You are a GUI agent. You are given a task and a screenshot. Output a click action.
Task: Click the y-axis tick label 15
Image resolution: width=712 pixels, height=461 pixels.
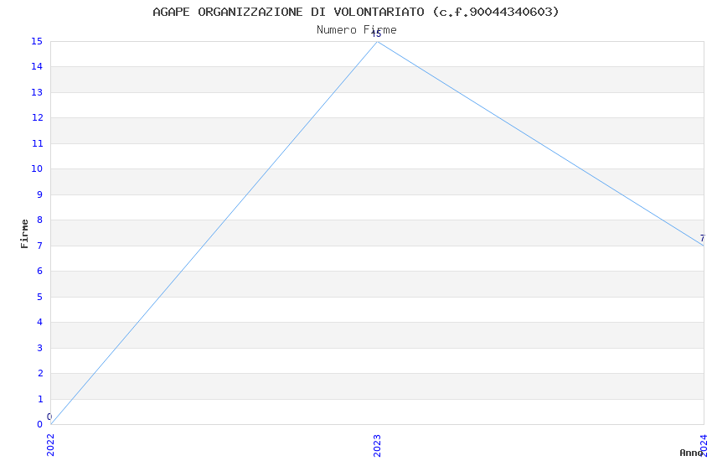tap(37, 41)
